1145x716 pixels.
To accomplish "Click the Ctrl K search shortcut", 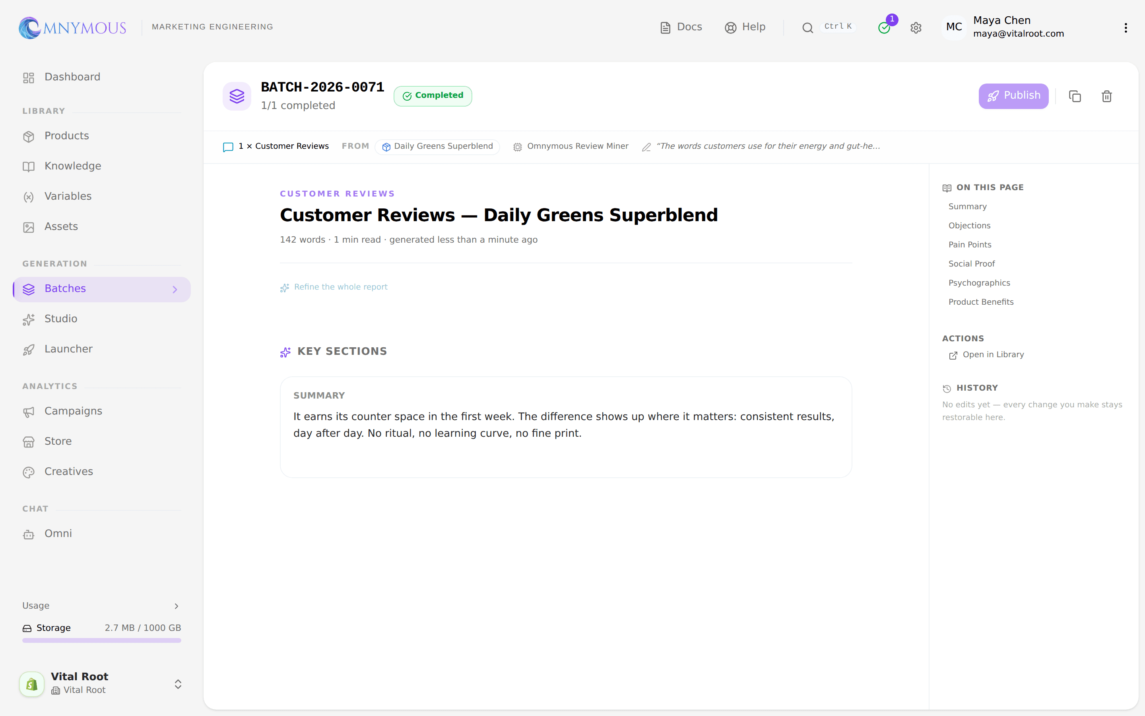I will (837, 27).
